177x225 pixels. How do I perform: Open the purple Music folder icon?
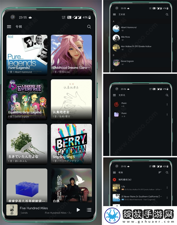coord(116,115)
